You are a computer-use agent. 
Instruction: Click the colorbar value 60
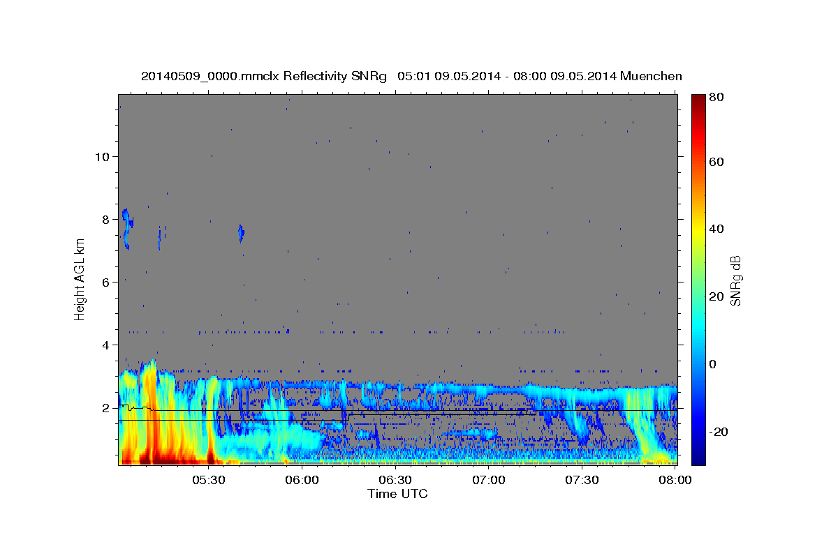point(718,162)
